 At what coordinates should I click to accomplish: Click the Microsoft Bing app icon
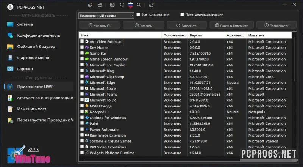pyautogui.click(x=87, y=71)
